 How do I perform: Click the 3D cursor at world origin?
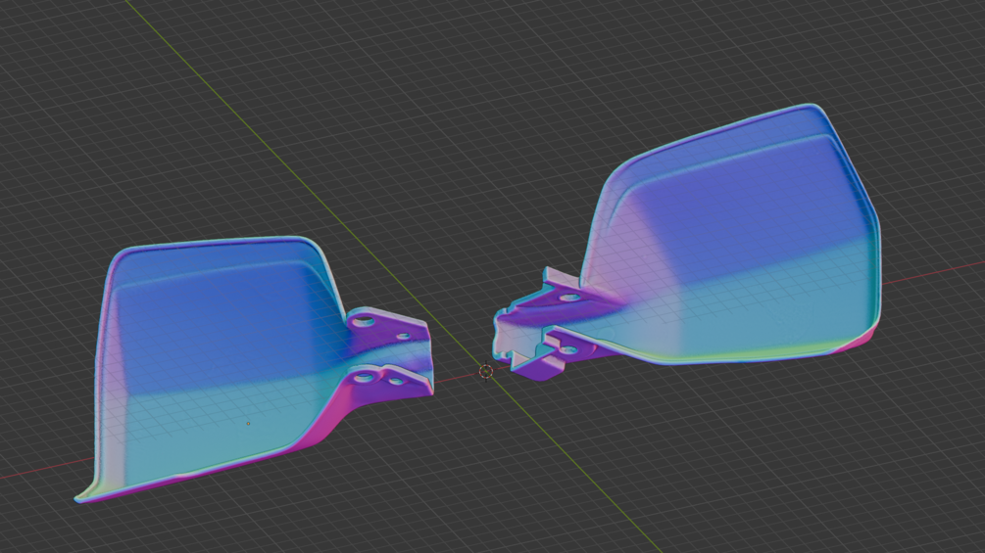point(485,372)
